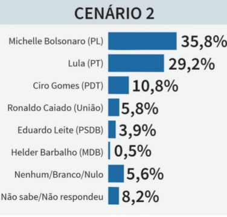Screen dimensions: 227x217
Task: Click the 35,8% value
Action: coord(204,42)
